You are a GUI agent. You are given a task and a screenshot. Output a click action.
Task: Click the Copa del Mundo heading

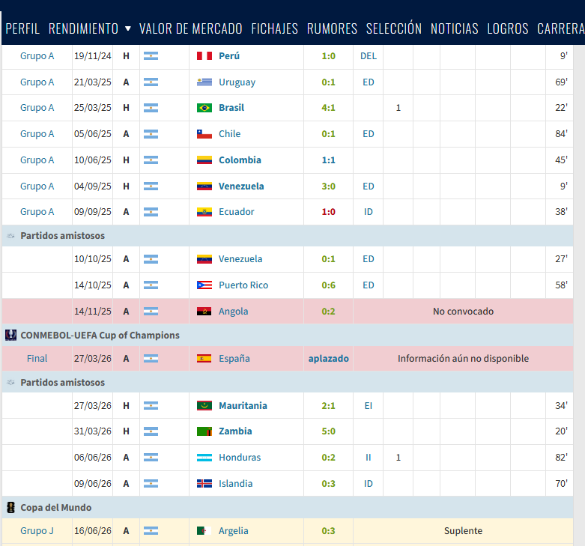point(56,507)
